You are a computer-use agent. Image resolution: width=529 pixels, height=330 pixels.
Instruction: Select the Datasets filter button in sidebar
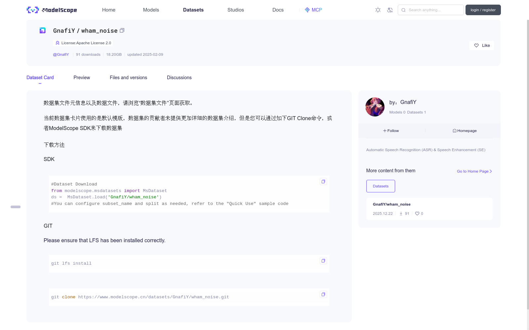[381, 186]
